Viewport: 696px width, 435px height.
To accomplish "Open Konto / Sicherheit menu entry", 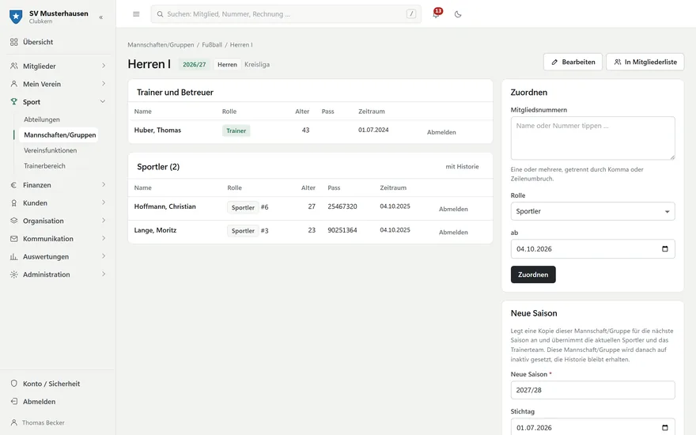I will 51,384.
